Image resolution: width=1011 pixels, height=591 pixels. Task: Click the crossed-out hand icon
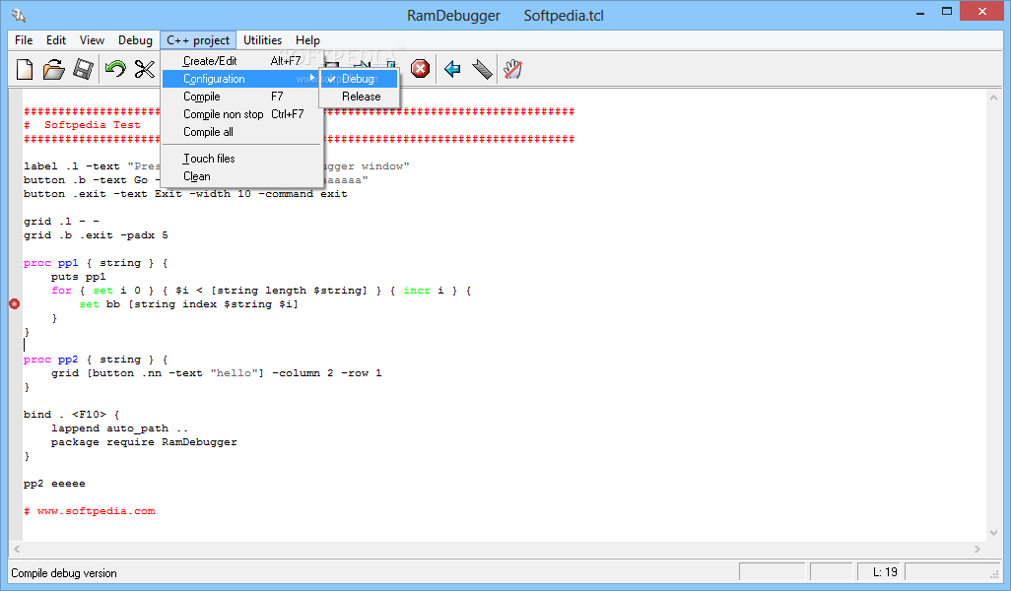coord(512,69)
